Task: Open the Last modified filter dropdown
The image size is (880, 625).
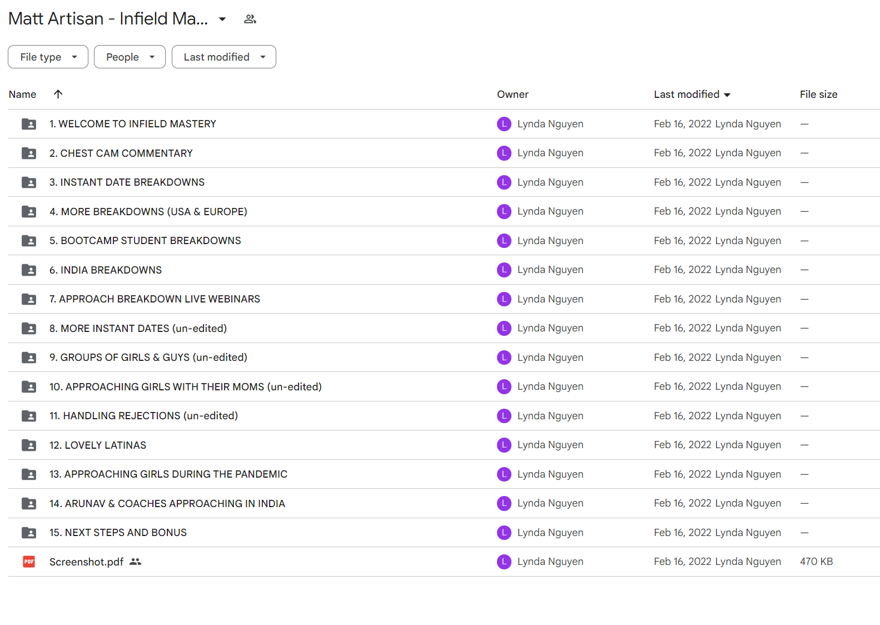Action: 224,57
